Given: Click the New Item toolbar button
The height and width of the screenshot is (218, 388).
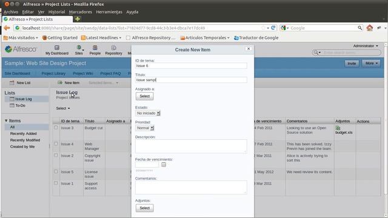Looking at the screenshot, I should pyautogui.click(x=69, y=83).
